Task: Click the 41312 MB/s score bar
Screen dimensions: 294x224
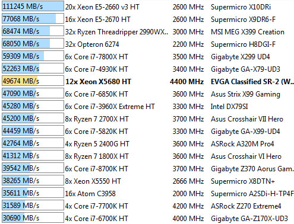Action: pos(33,155)
